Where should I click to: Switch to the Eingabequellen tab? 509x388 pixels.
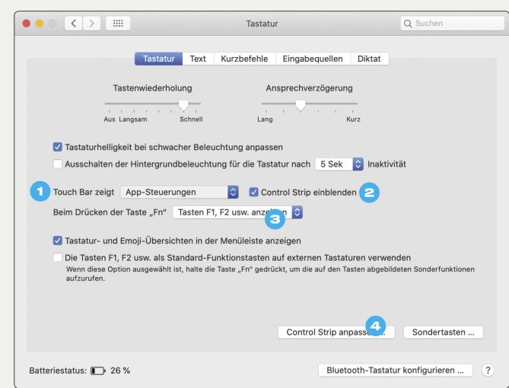click(x=313, y=59)
